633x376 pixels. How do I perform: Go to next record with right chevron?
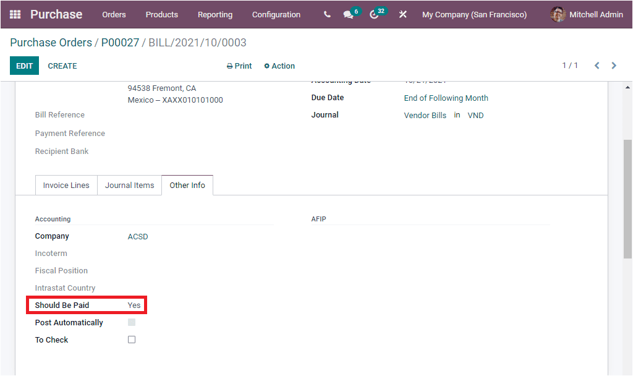614,66
